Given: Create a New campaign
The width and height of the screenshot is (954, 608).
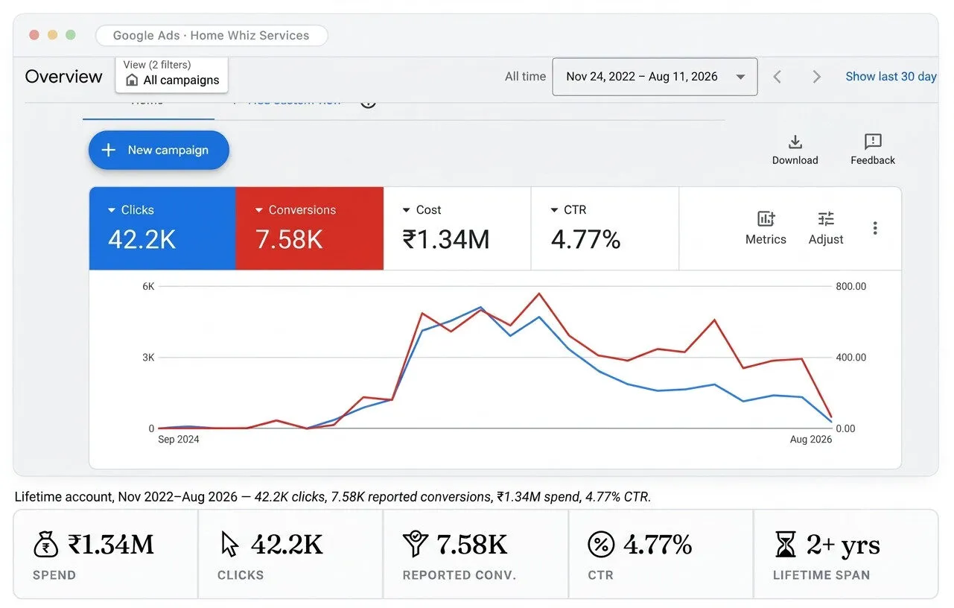Looking at the screenshot, I should [159, 150].
